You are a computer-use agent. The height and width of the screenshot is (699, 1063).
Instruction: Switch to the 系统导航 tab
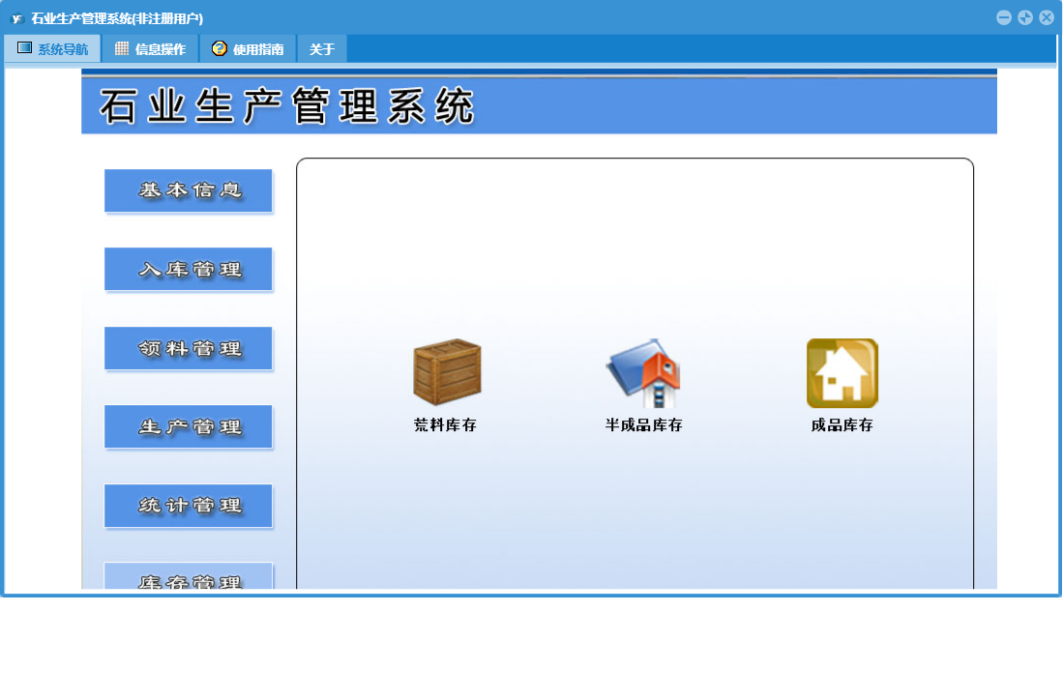(x=53, y=48)
